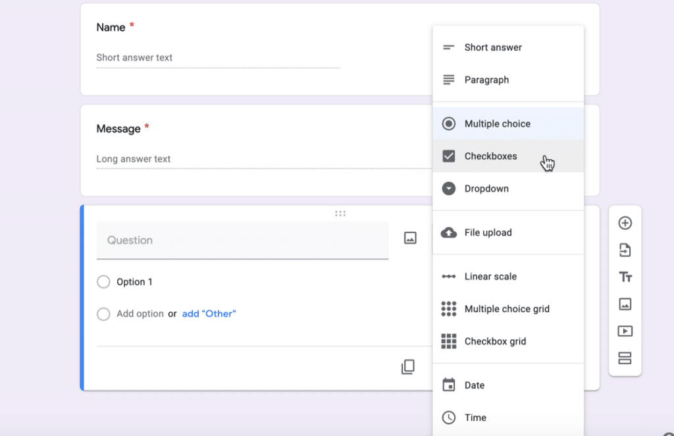Select the Add image icon in sidebar

pyautogui.click(x=625, y=304)
